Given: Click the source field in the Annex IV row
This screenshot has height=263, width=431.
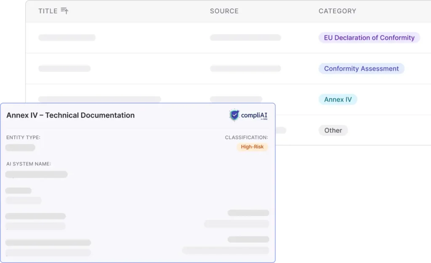Looking at the screenshot, I should click(x=236, y=99).
